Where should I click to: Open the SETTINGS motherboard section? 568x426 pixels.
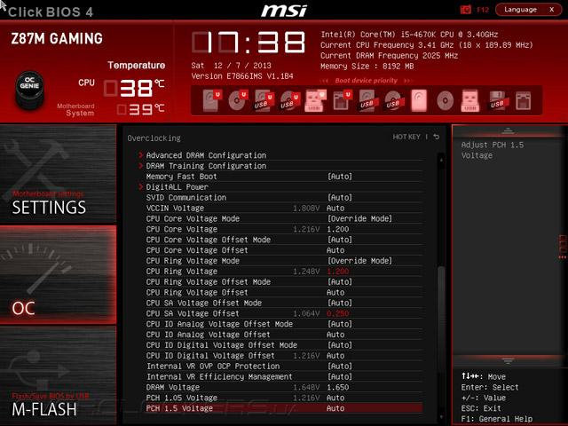pos(58,173)
